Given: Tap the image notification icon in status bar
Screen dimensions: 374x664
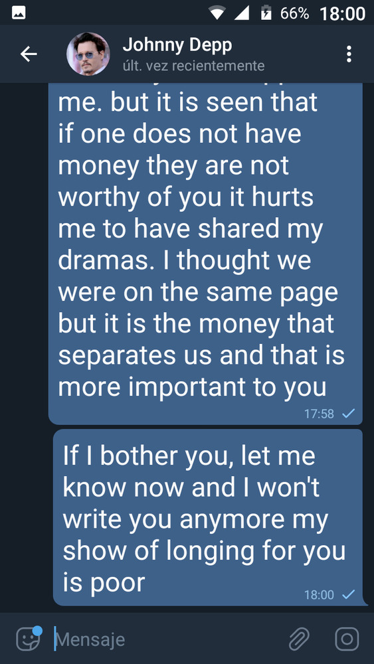Looking at the screenshot, I should [x=19, y=13].
